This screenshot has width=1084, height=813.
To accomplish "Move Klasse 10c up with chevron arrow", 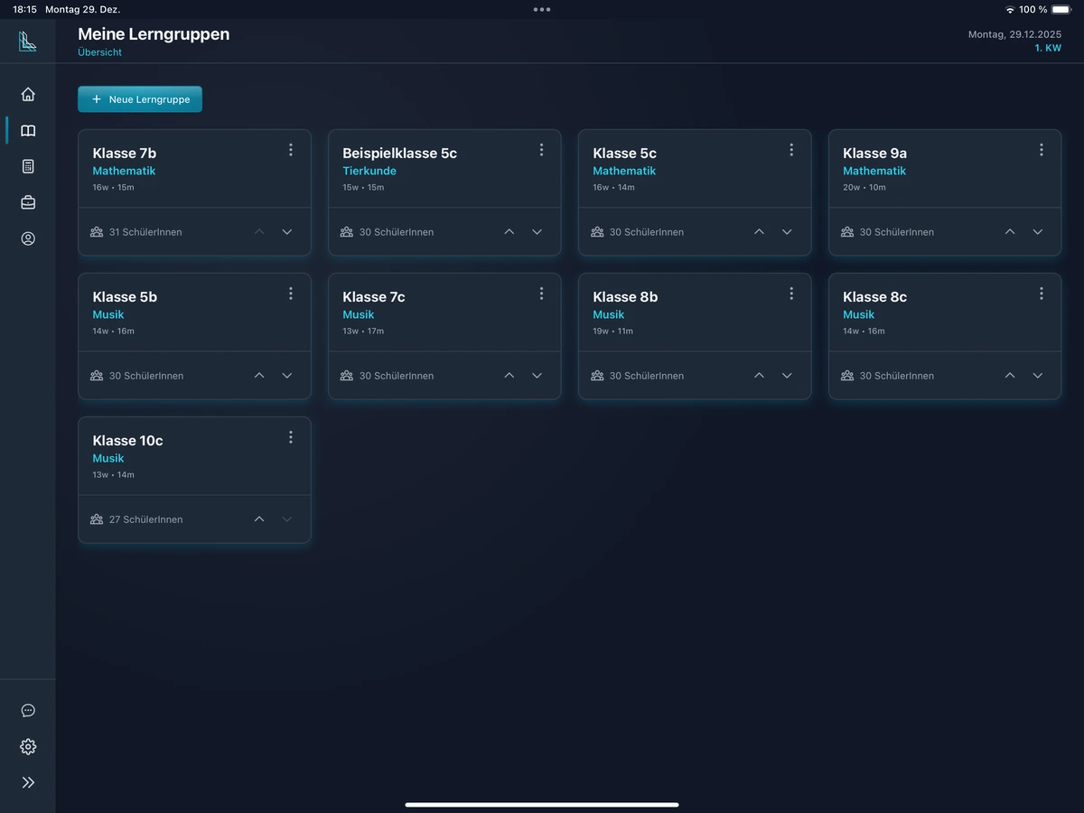I will [259, 519].
